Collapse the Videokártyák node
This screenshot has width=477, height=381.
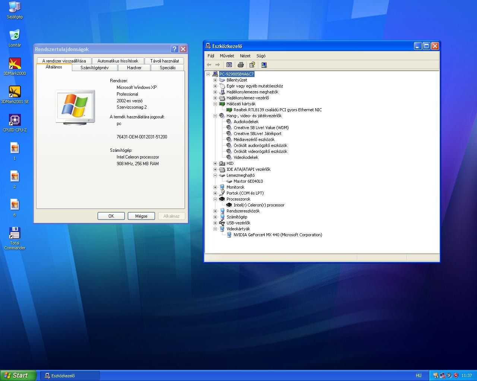point(215,229)
